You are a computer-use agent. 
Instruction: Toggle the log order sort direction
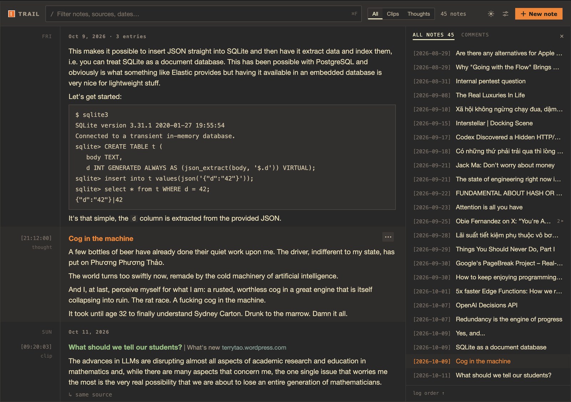(x=429, y=393)
